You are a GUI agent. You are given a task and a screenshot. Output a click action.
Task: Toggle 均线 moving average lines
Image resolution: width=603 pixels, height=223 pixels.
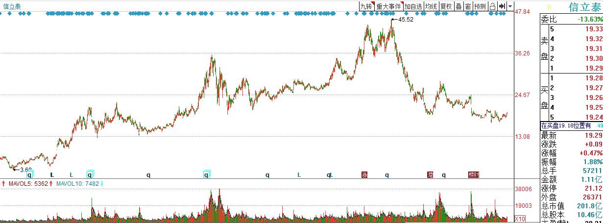pyautogui.click(x=431, y=6)
